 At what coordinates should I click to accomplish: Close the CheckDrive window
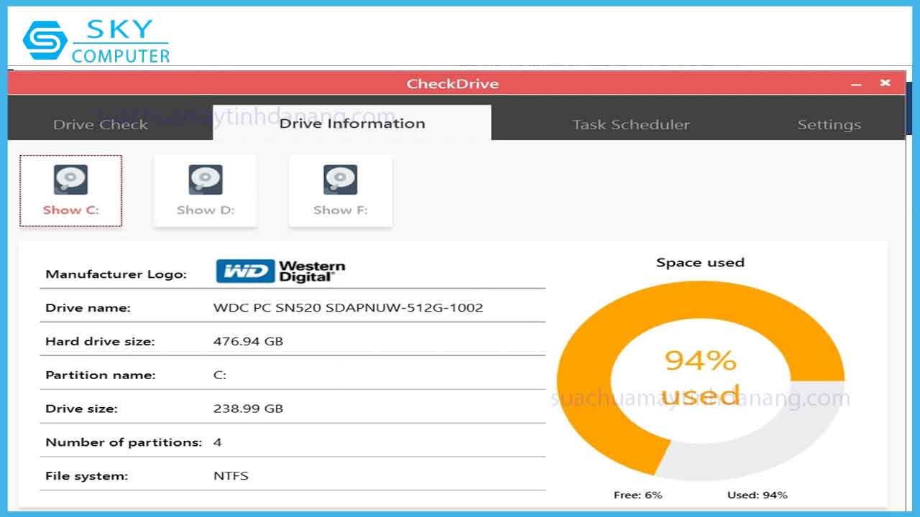[x=885, y=83]
